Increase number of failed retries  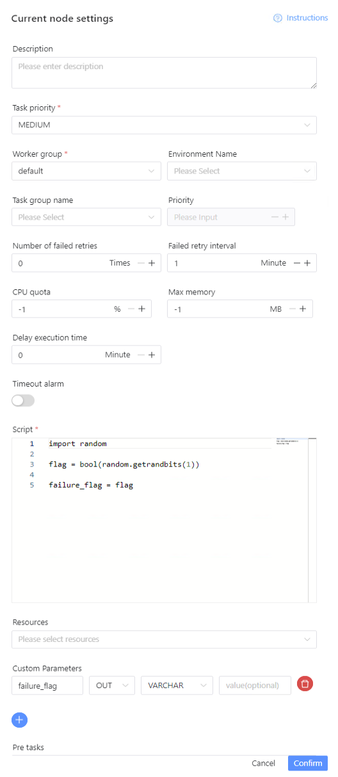(x=152, y=263)
